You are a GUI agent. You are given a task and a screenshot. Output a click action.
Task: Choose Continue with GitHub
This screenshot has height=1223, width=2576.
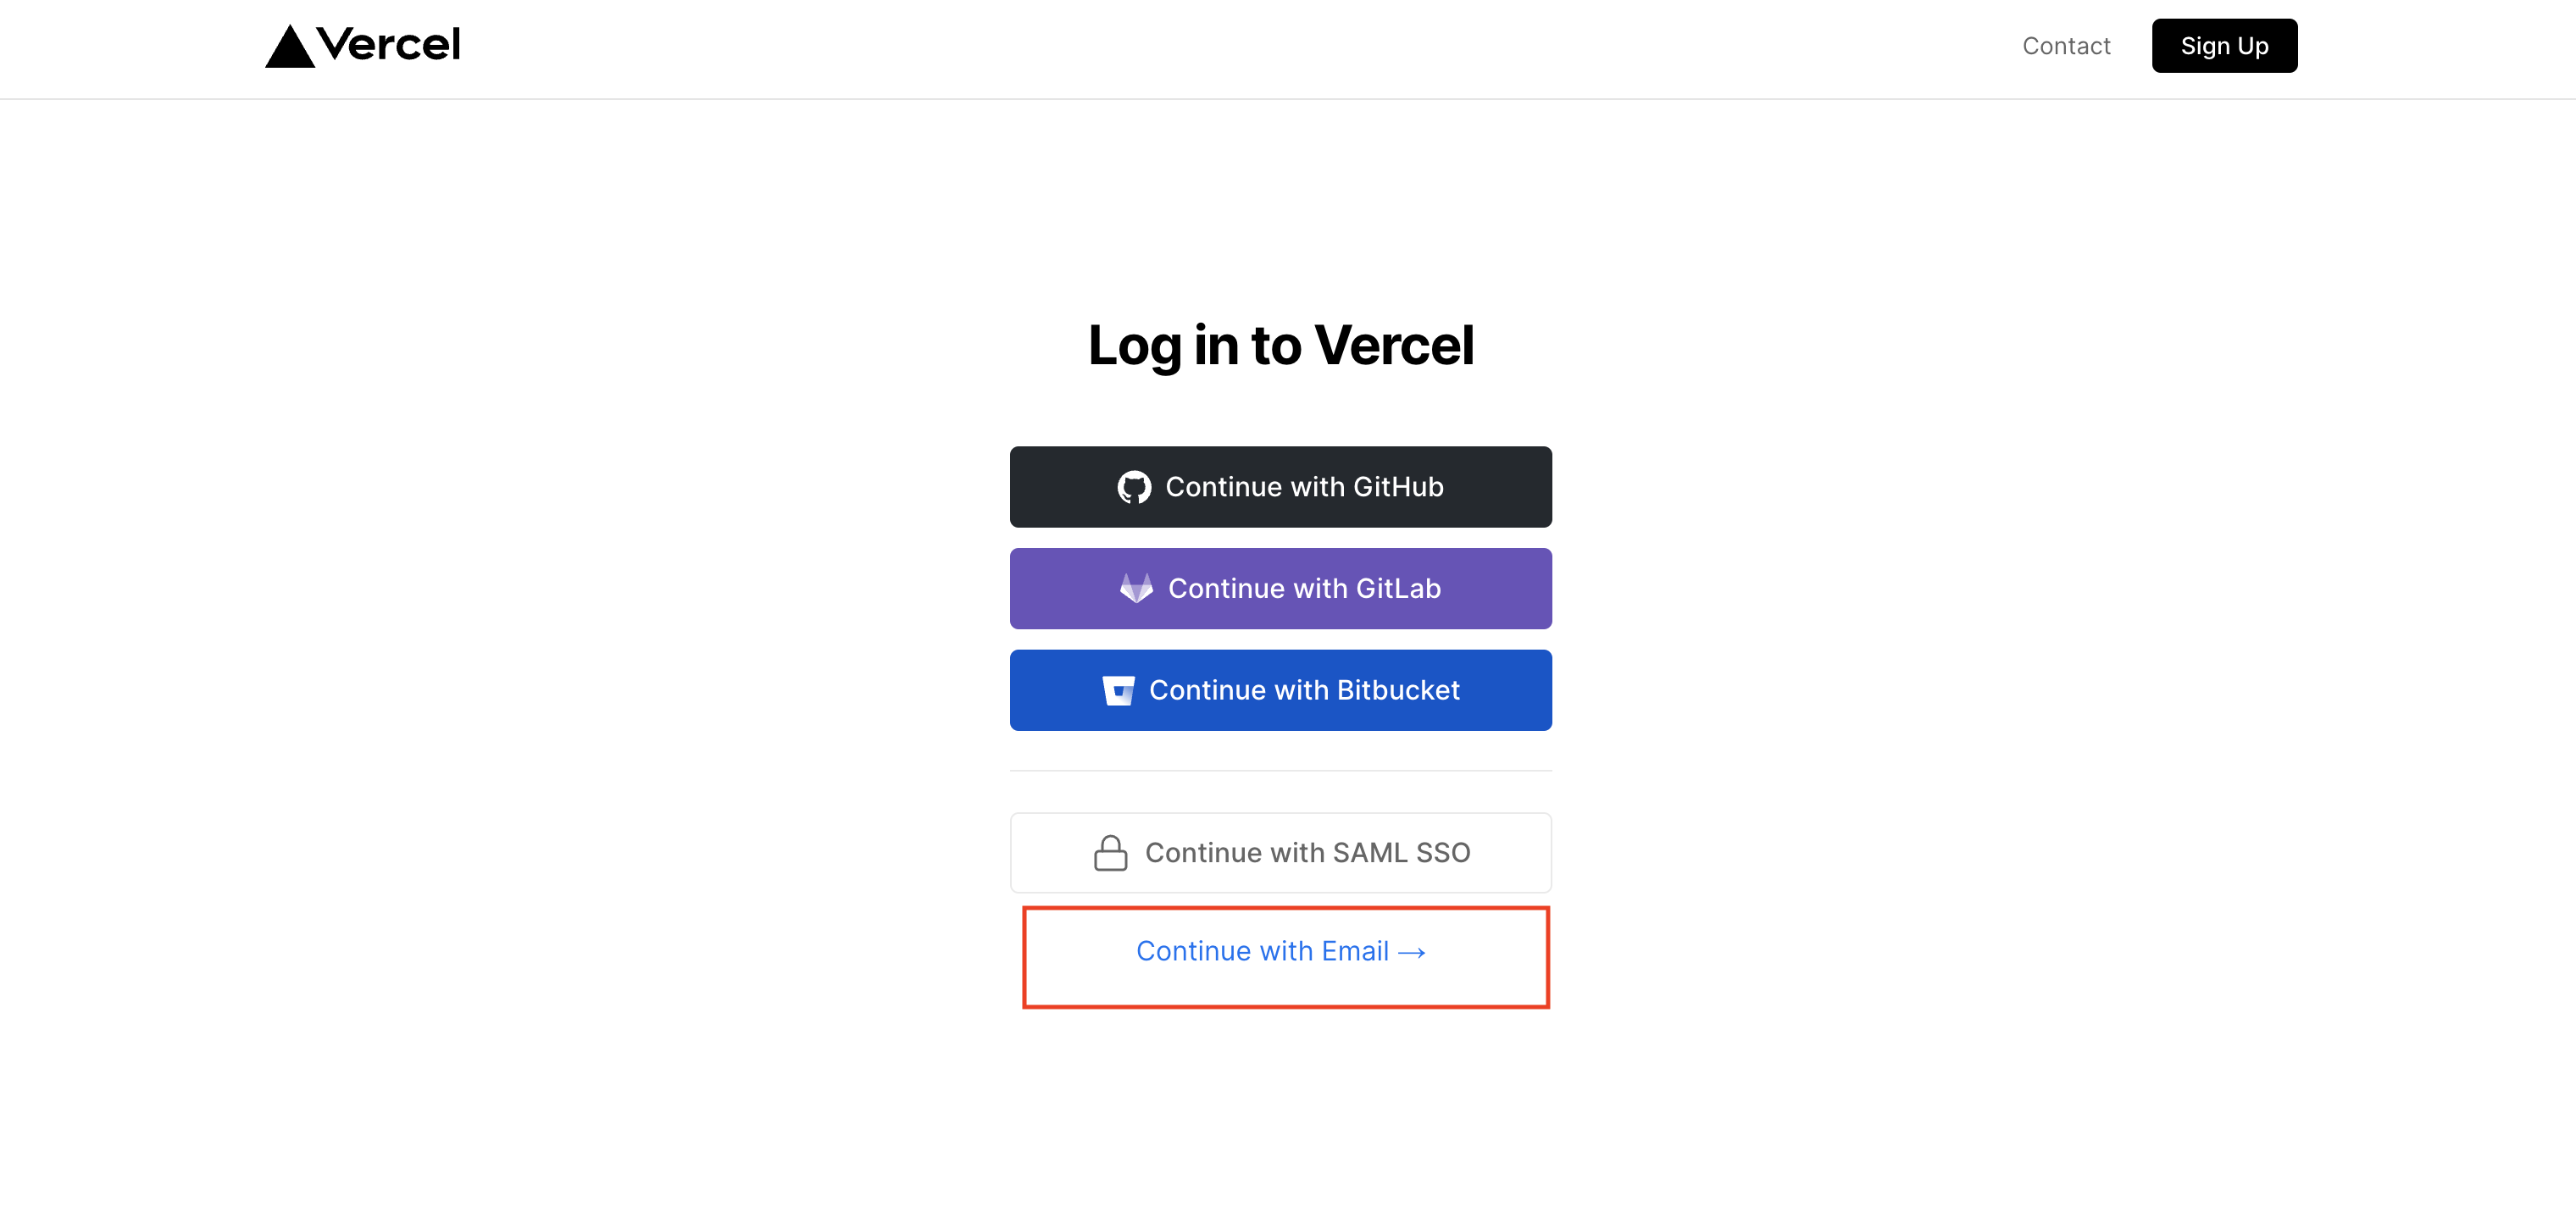(x=1280, y=488)
